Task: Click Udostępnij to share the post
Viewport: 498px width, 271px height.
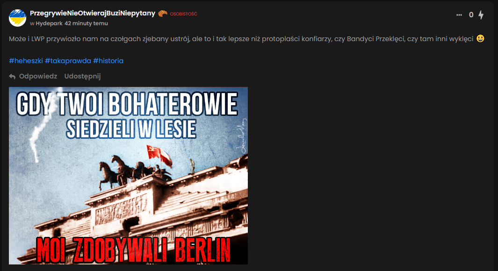Action: pos(83,76)
